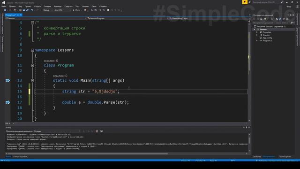This screenshot has width=300, height=169.
Task: Select App.config in Solution Explorer
Action: [x=267, y=38]
